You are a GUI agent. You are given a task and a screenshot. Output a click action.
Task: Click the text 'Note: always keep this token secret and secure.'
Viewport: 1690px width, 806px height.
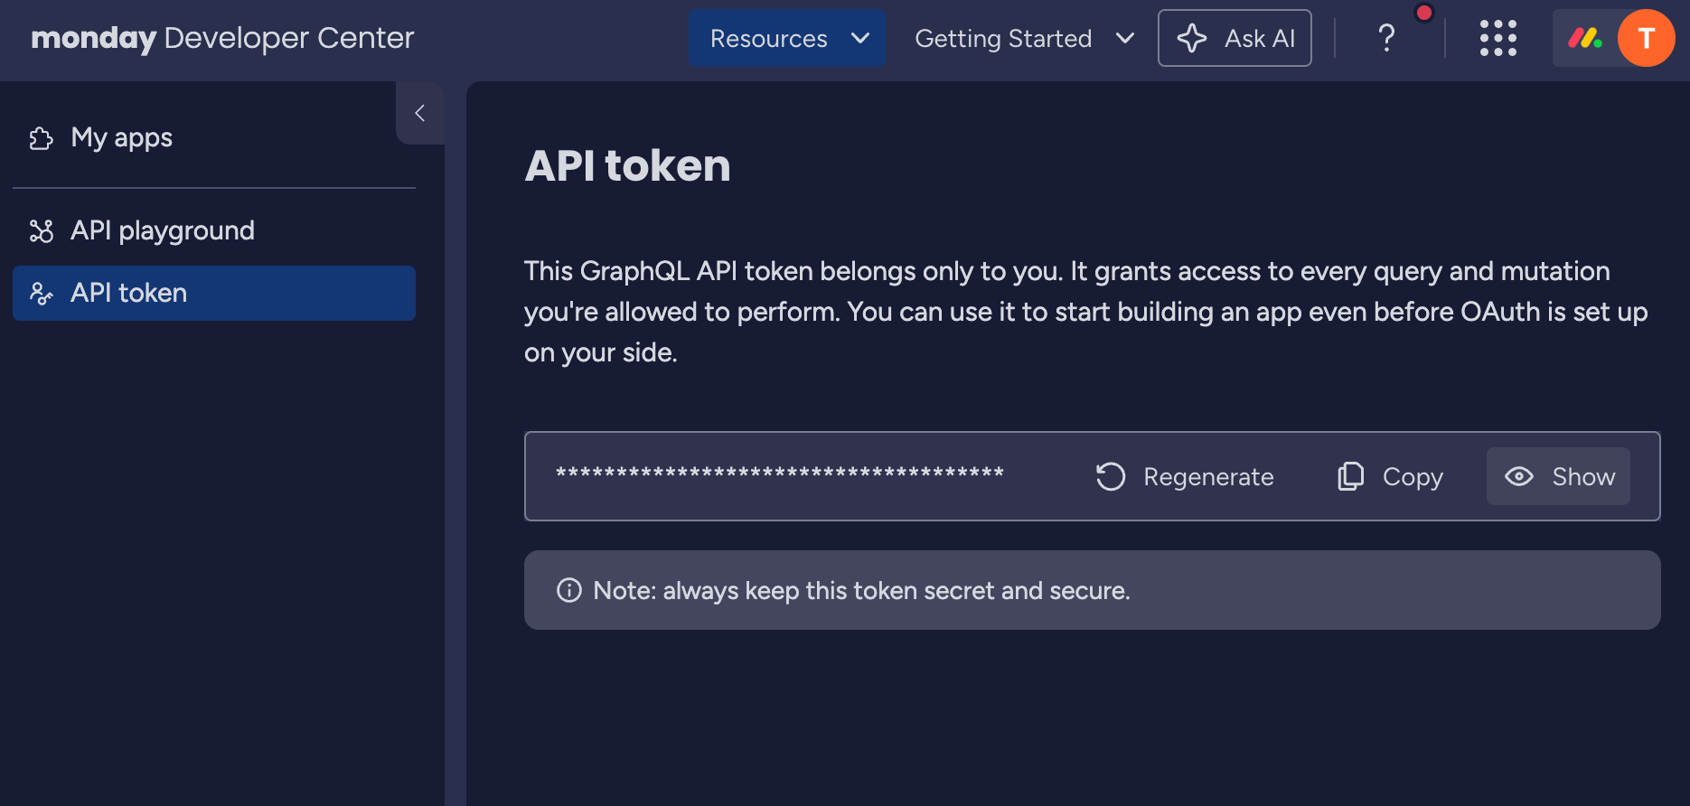click(x=861, y=591)
